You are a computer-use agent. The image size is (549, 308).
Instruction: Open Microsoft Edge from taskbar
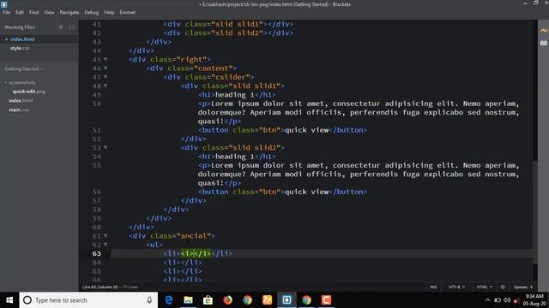point(169,300)
